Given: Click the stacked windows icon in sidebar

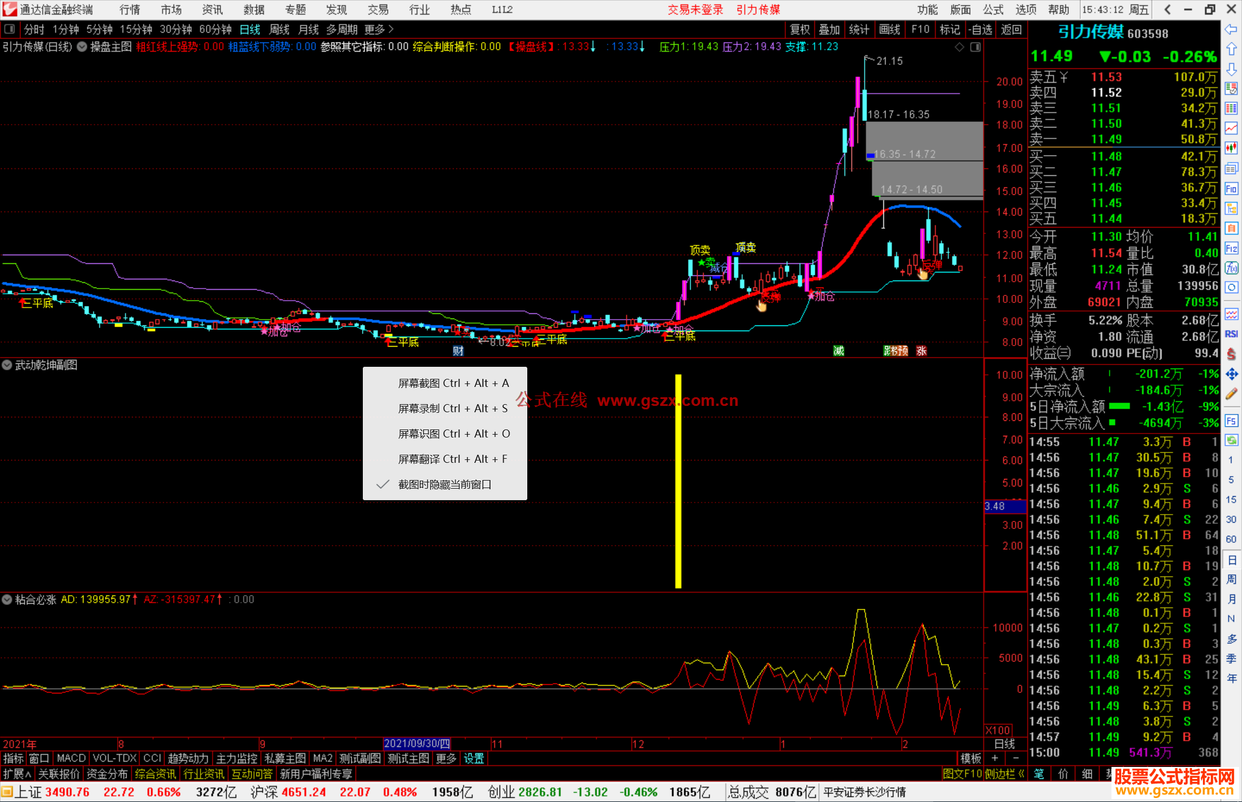Looking at the screenshot, I should 1231,168.
